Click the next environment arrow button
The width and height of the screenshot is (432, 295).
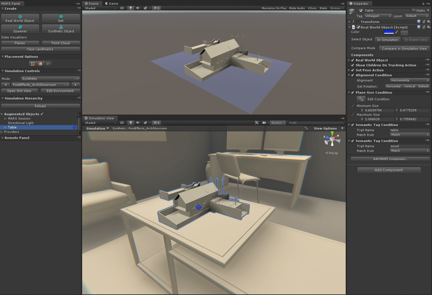75,85
